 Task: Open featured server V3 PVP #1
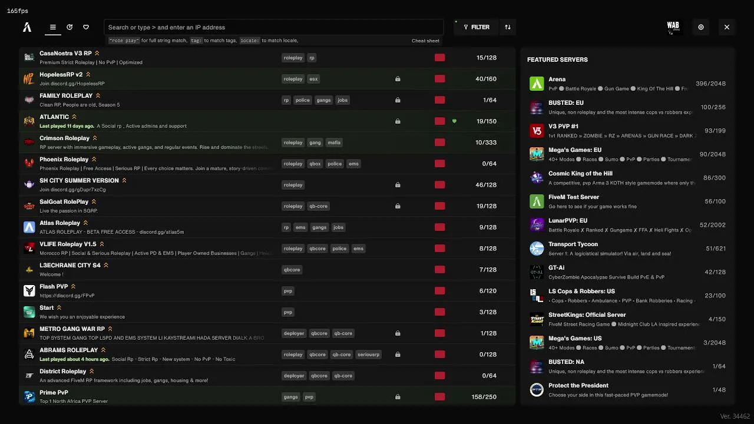[x=628, y=131]
